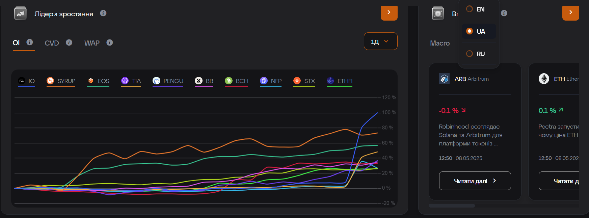
Task: Click the SYRUP coin icon in legend
Action: point(50,81)
